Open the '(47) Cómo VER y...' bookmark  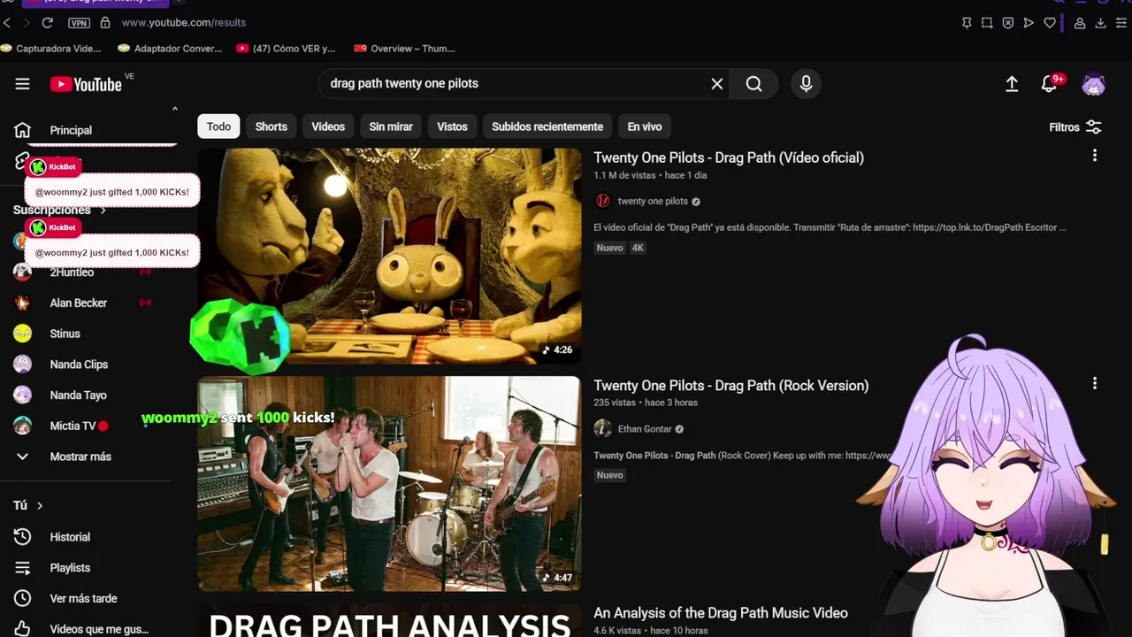click(287, 49)
